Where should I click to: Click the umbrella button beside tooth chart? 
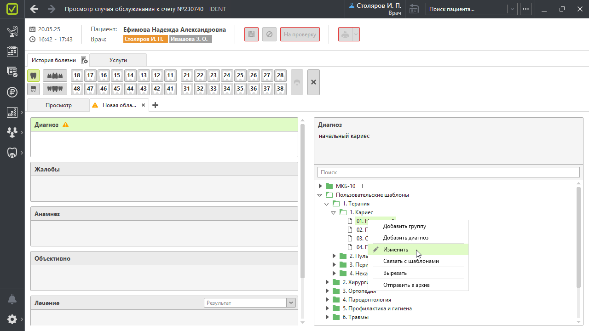[297, 82]
